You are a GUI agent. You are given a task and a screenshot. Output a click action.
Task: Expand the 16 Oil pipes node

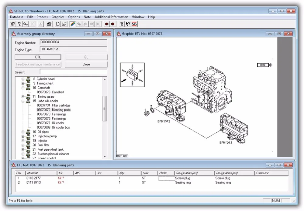[x=23, y=132]
